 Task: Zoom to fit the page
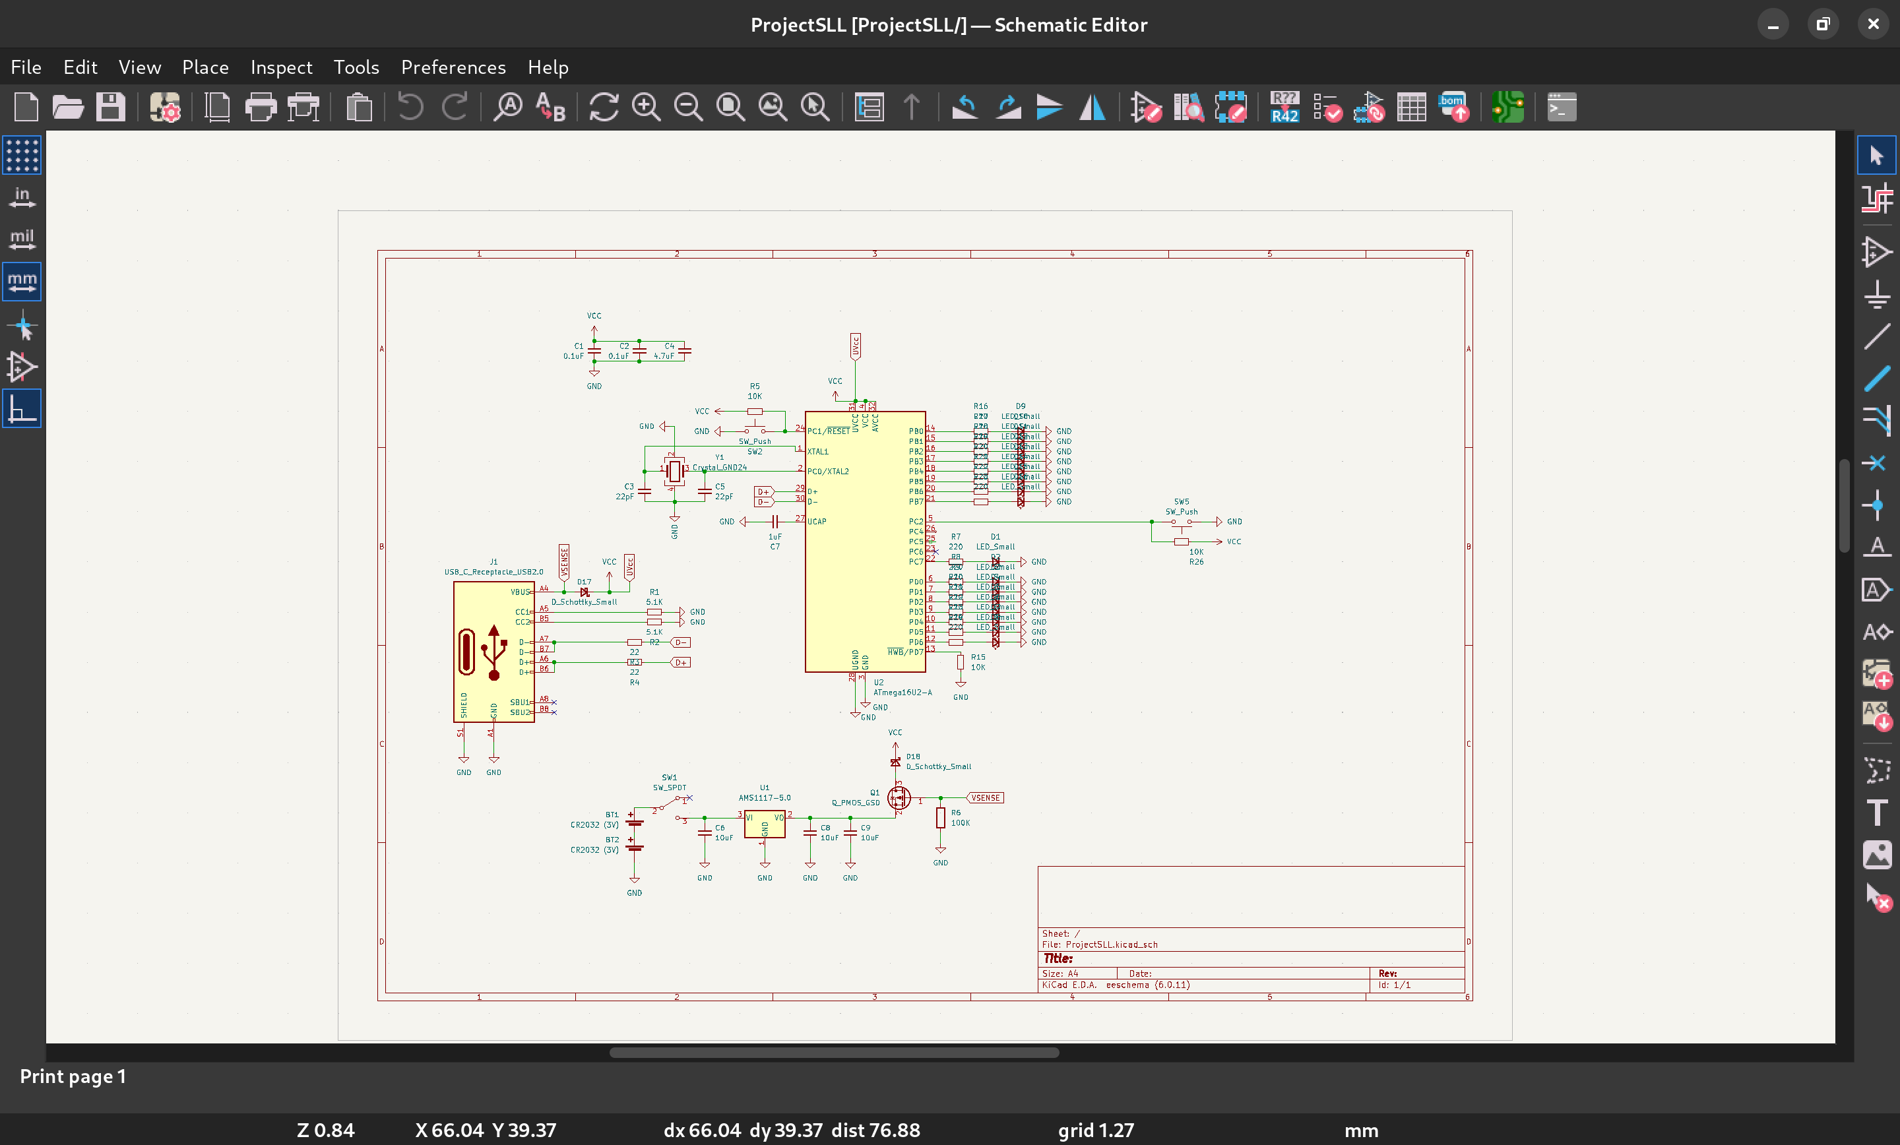(x=730, y=106)
